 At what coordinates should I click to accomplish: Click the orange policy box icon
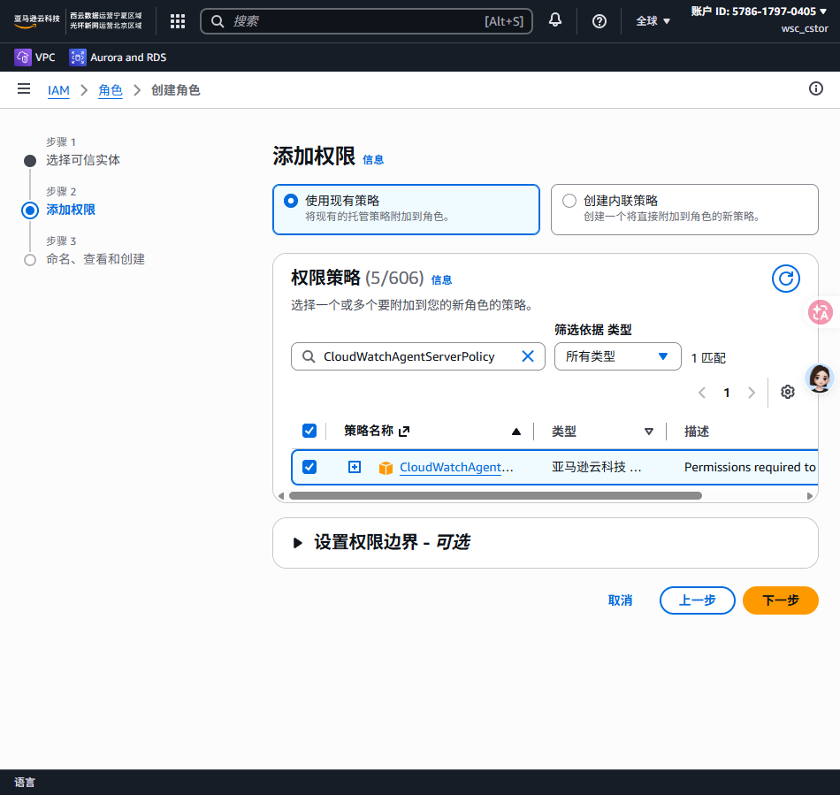coord(386,468)
